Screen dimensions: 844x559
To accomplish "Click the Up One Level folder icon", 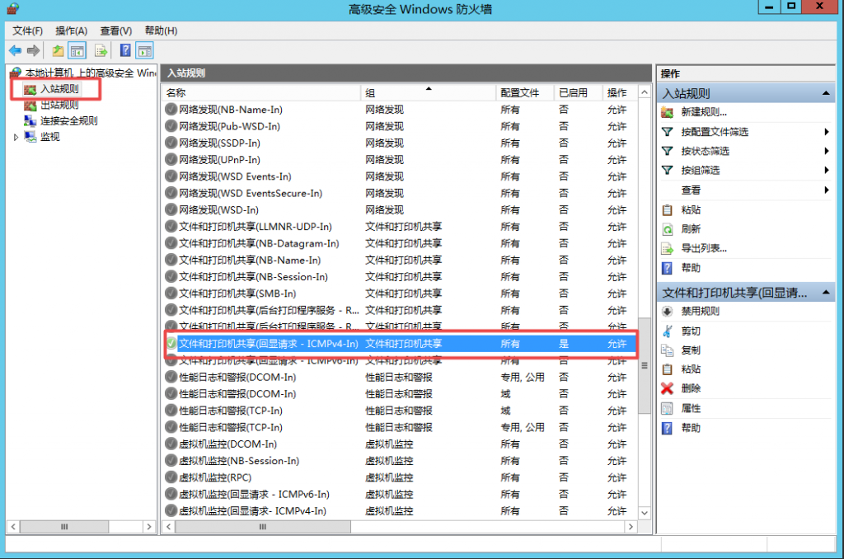I will click(58, 50).
